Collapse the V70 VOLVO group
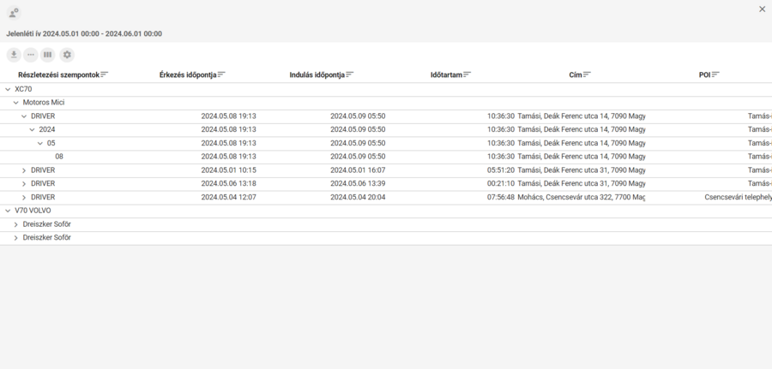 pyautogui.click(x=8, y=211)
